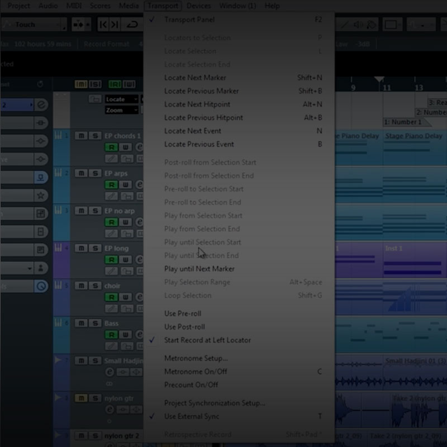Viewport: 447px width, 447px height.
Task: Choose Locate Previous Marker
Action: click(239, 91)
